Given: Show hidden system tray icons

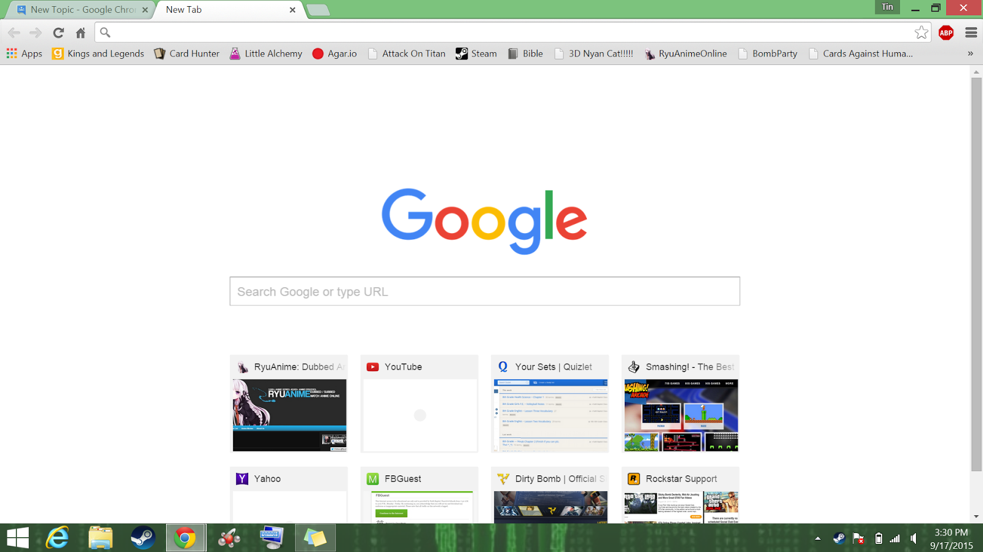Looking at the screenshot, I should 818,539.
